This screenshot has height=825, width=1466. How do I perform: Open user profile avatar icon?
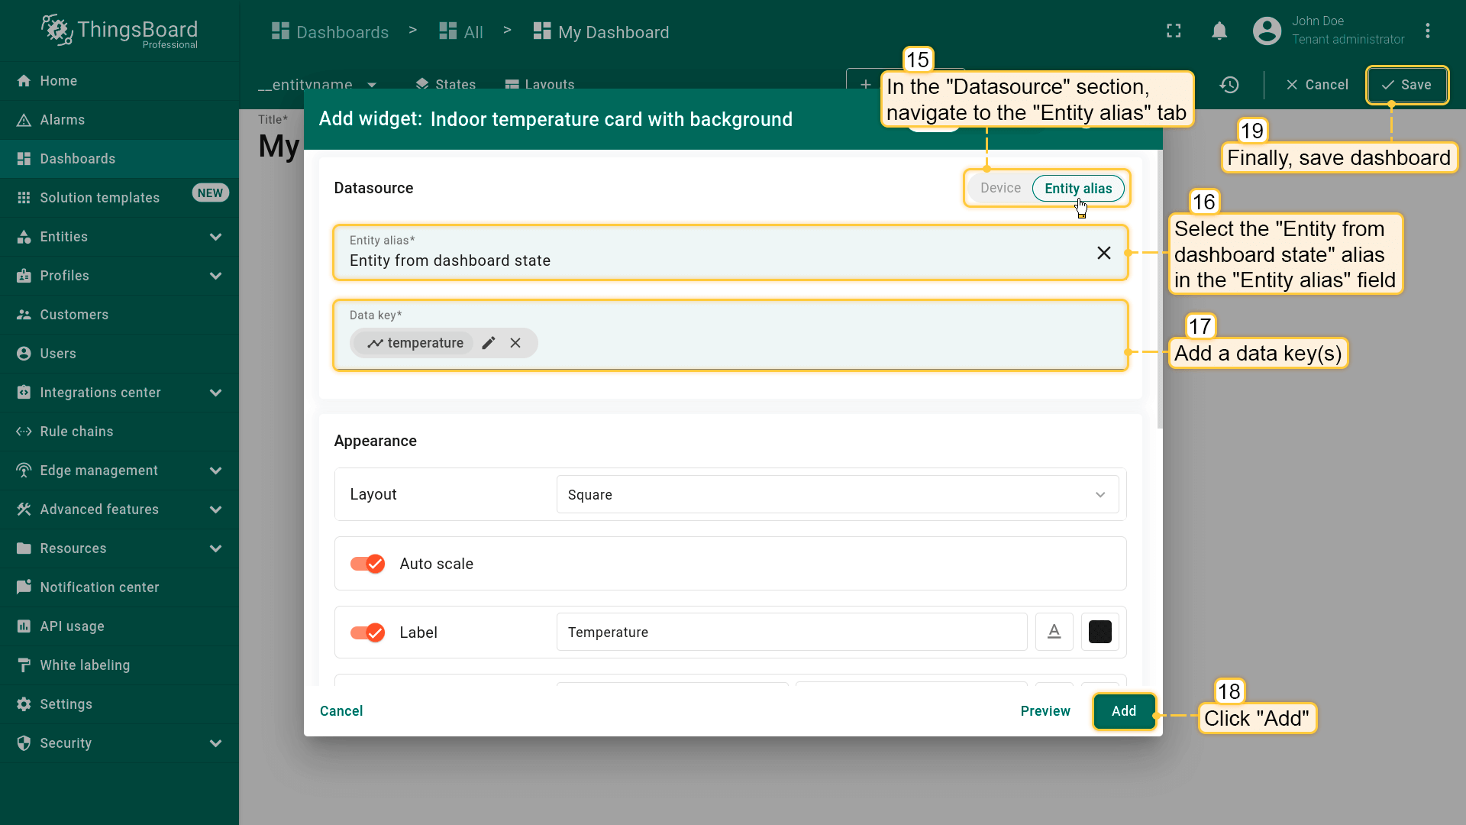click(1267, 31)
